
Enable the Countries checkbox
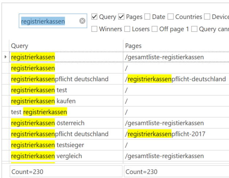tap(171, 17)
